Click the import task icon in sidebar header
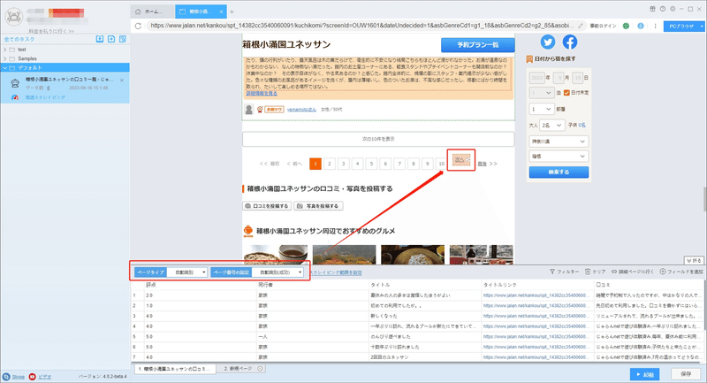 (x=100, y=39)
